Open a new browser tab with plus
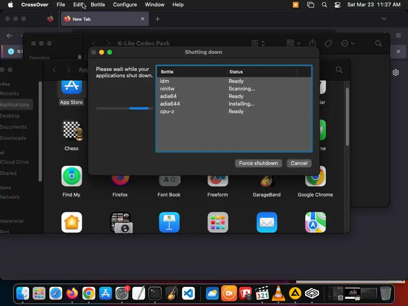Image resolution: width=408 pixels, height=306 pixels. (x=157, y=19)
